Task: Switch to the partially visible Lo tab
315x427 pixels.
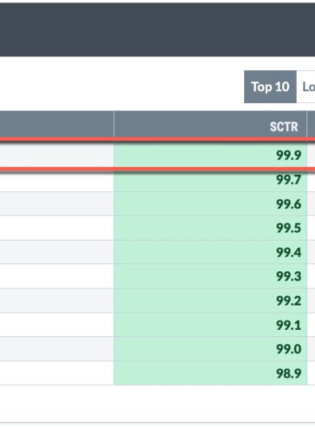Action: pyautogui.click(x=306, y=87)
